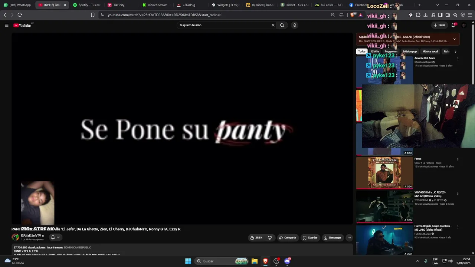Viewport: 475px width, 267px height.
Task: Open the tab search dropdown chevron
Action: 438,5
